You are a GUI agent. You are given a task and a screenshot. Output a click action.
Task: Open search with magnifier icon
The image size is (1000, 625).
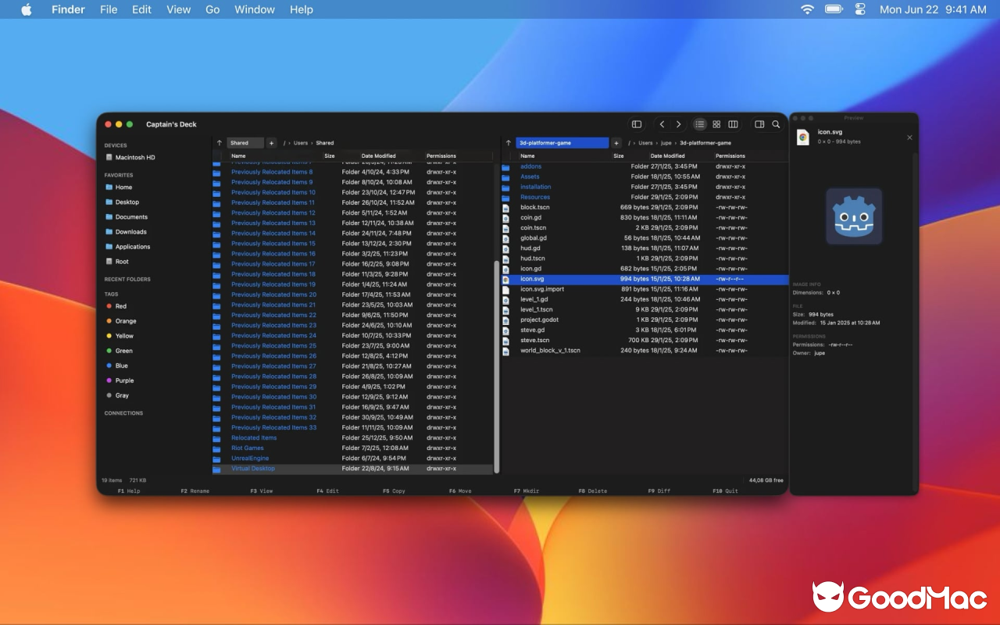[x=776, y=124]
